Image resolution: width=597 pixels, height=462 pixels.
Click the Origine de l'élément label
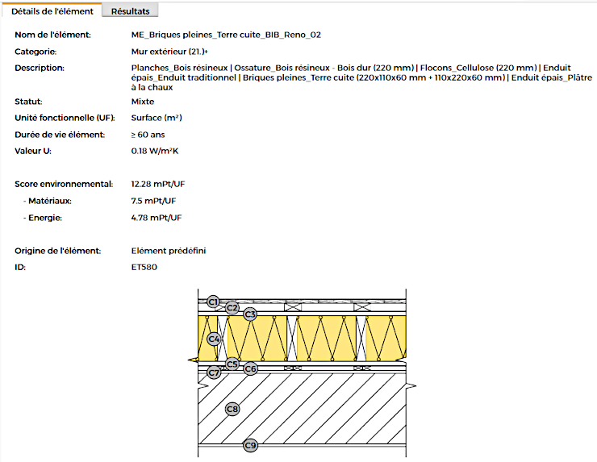[x=58, y=251]
